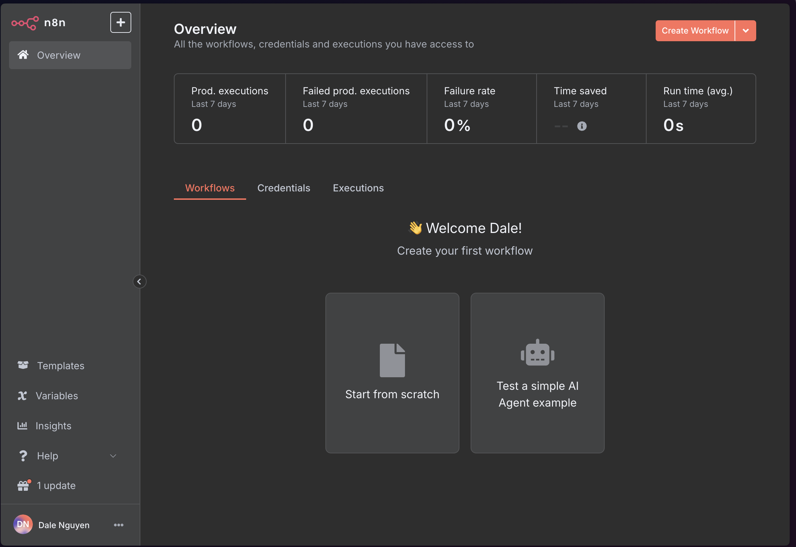796x547 pixels.
Task: Click the Create Workflow button
Action: click(695, 31)
